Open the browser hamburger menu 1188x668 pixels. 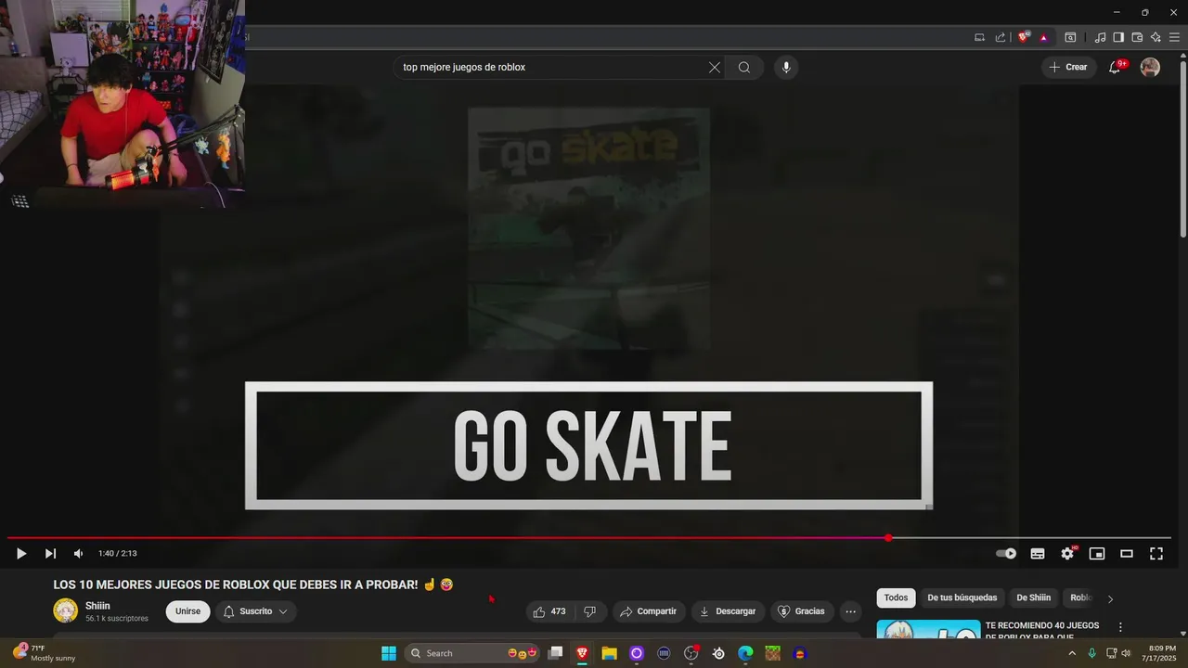click(1174, 37)
